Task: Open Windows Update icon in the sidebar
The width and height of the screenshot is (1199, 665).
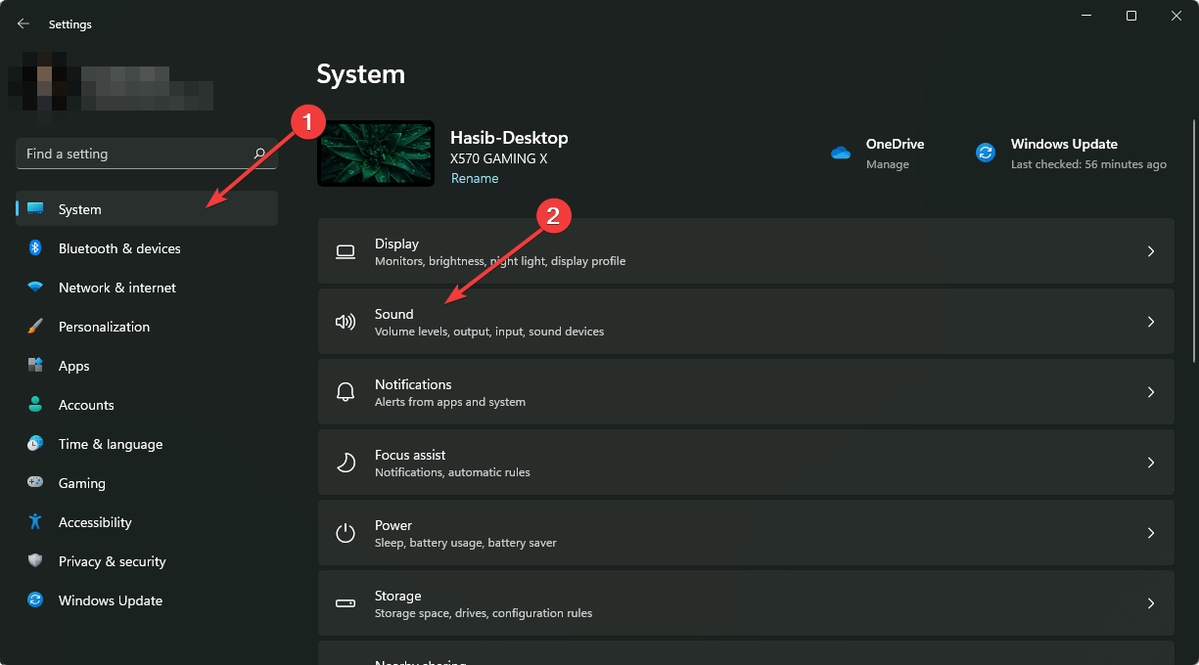Action: (x=35, y=600)
